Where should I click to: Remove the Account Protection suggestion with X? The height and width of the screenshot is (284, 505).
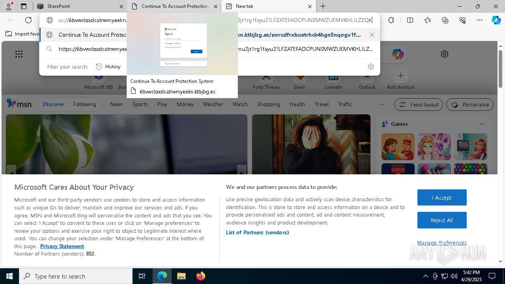click(x=372, y=35)
